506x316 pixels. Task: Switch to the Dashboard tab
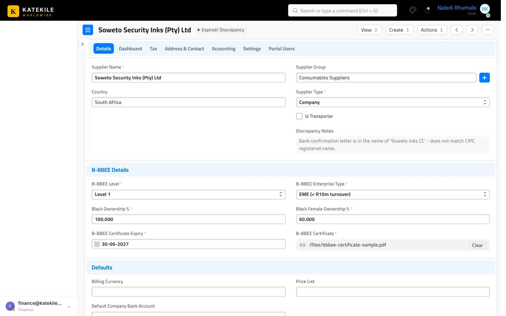[130, 49]
